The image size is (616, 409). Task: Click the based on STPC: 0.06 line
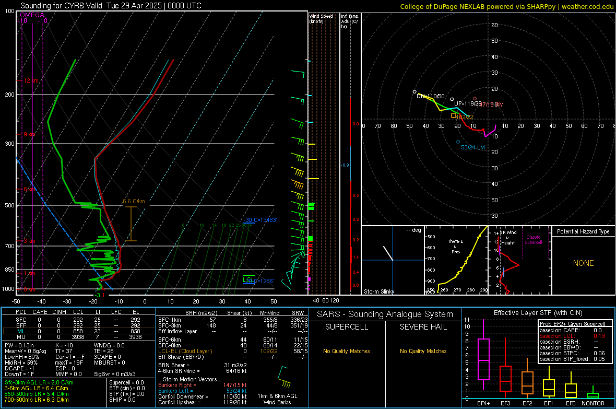[x=572, y=353]
